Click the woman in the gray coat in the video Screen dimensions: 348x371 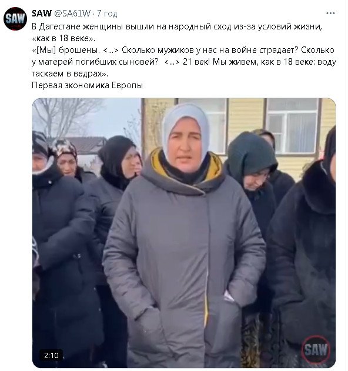pos(185,236)
